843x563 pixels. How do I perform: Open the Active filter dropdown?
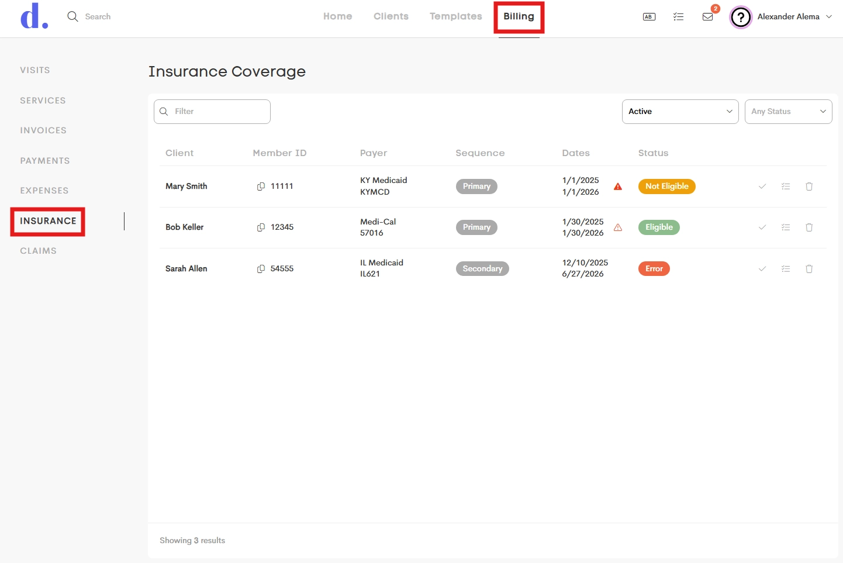[680, 112]
